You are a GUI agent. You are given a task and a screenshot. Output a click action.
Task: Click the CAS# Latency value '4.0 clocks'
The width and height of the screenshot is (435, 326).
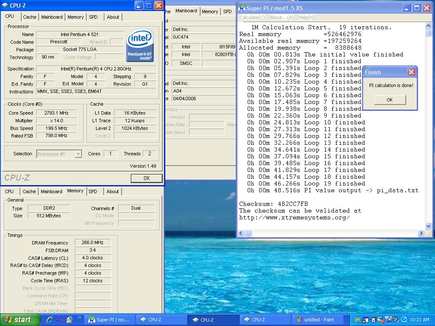point(93,258)
